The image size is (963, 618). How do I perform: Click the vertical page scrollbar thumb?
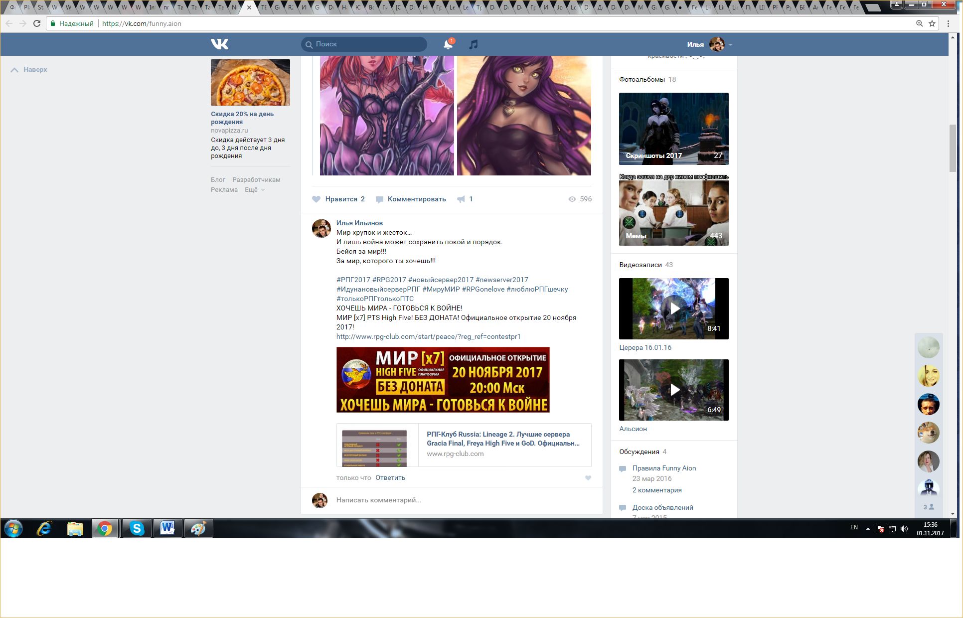(x=953, y=148)
